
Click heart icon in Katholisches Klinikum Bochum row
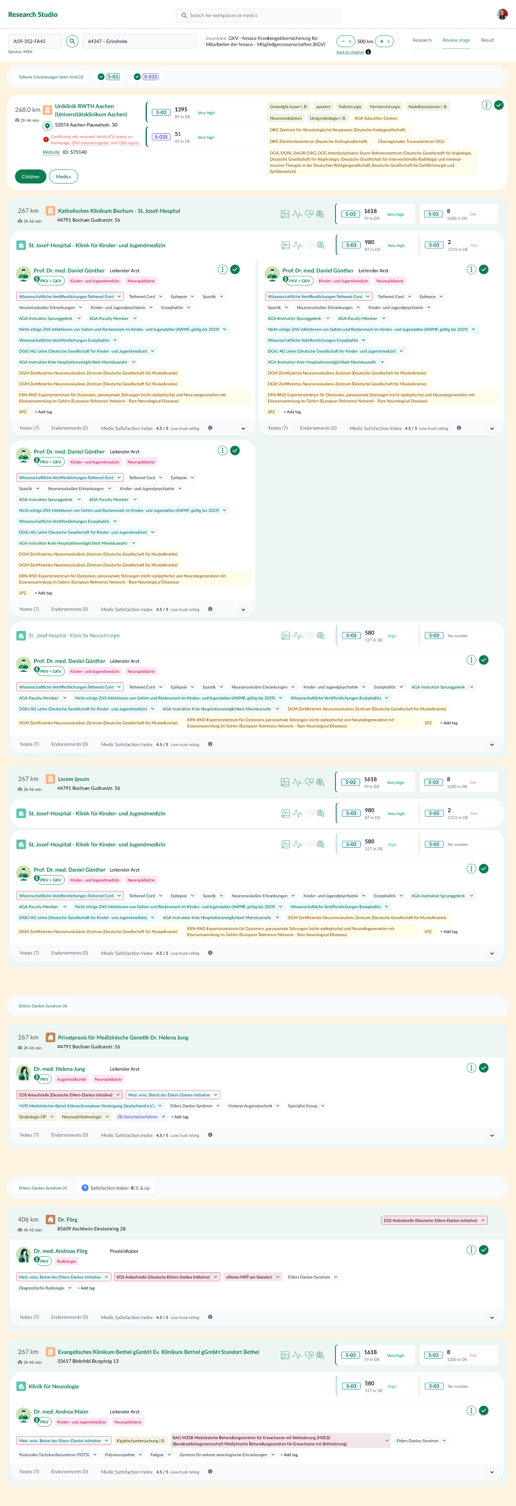(x=309, y=214)
